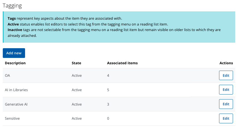Image resolution: width=238 pixels, height=128 pixels.
Task: Select the Sensitive description cell
Action: coord(12,119)
